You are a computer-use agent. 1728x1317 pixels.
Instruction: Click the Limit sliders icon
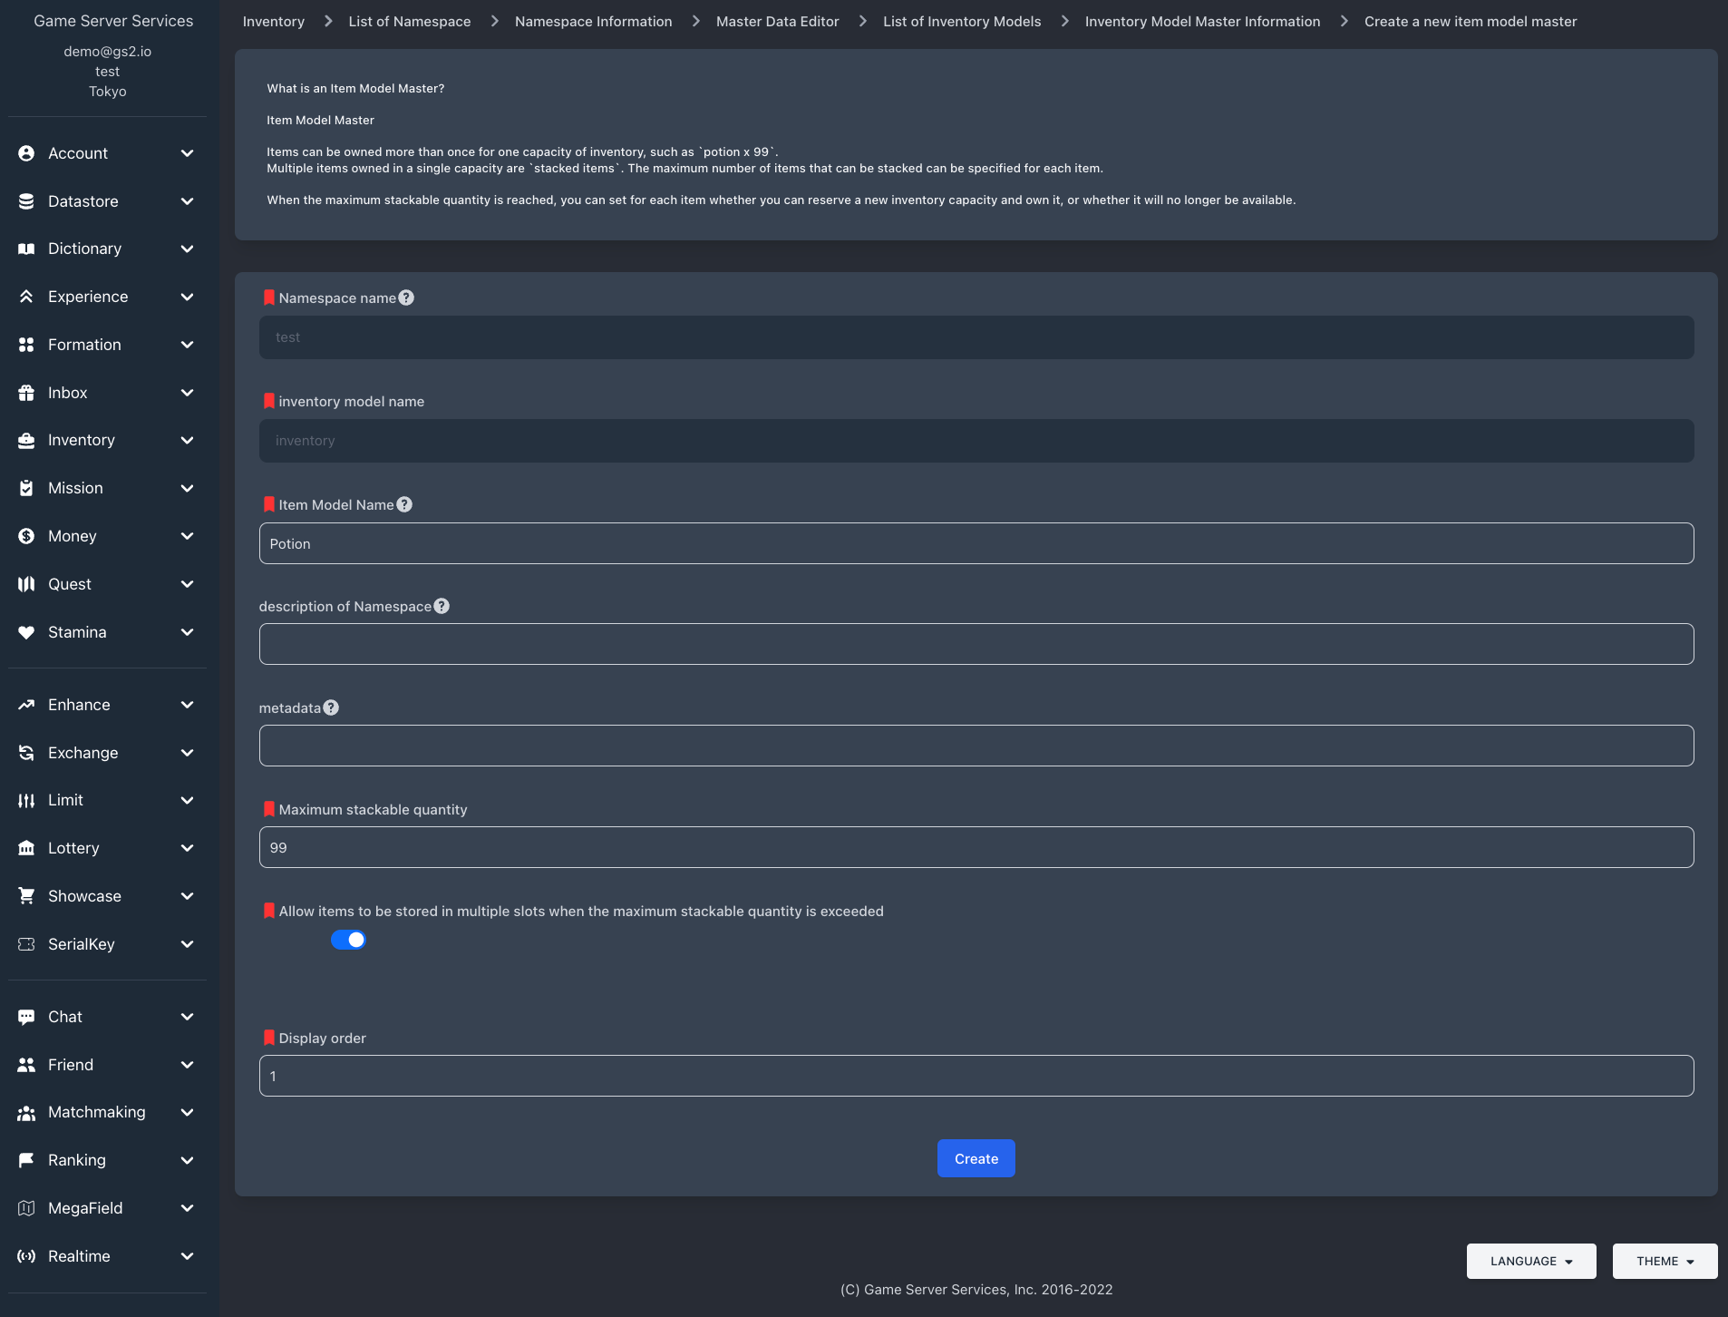click(x=26, y=800)
